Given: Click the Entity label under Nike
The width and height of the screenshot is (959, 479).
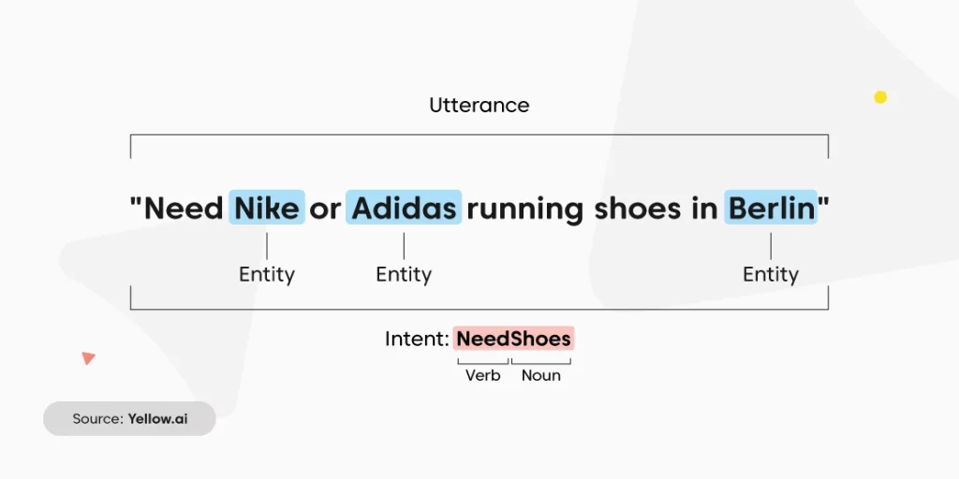Looking at the screenshot, I should pos(267,274).
